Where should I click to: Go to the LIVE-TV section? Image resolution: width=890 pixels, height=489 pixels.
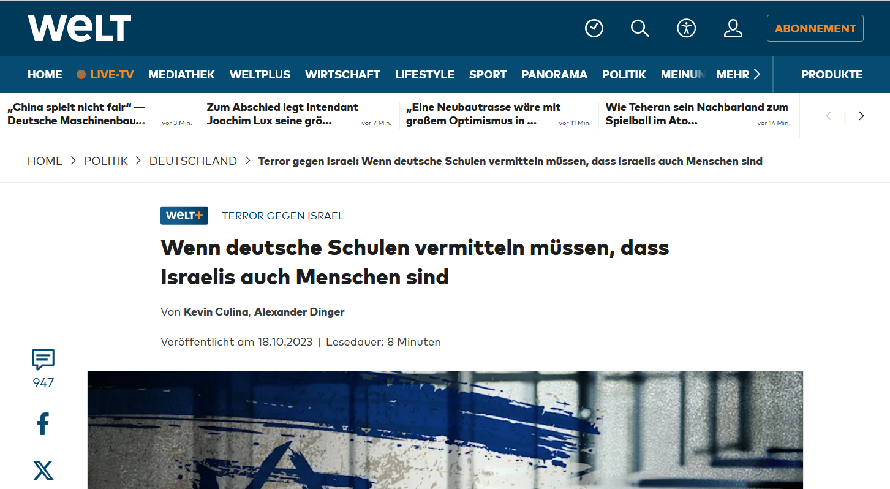pyautogui.click(x=105, y=75)
